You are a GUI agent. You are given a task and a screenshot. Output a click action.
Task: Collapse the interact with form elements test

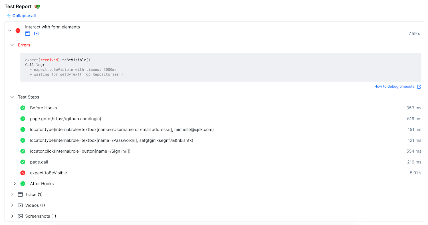(x=10, y=30)
